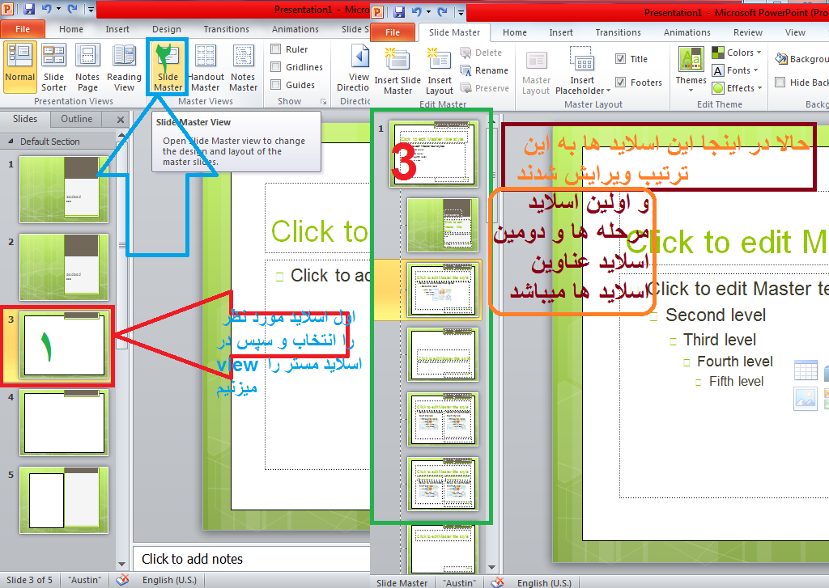Click the Insert Layout icon
Viewport: 829px width, 588px height.
(440, 70)
